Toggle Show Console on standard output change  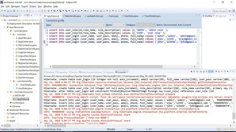[x=209, y=71]
